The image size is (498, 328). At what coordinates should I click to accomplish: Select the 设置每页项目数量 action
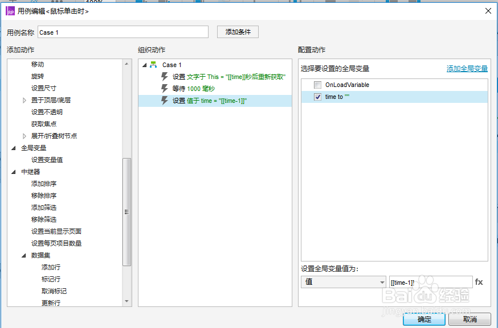tap(56, 244)
